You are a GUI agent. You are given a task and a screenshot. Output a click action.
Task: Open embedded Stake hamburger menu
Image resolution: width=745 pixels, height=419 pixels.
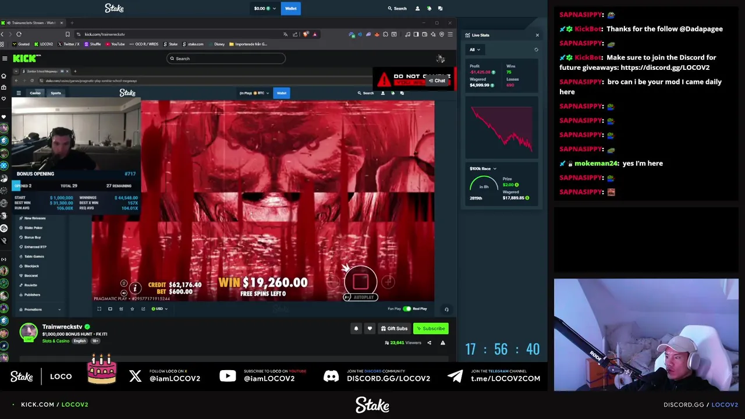tap(19, 93)
